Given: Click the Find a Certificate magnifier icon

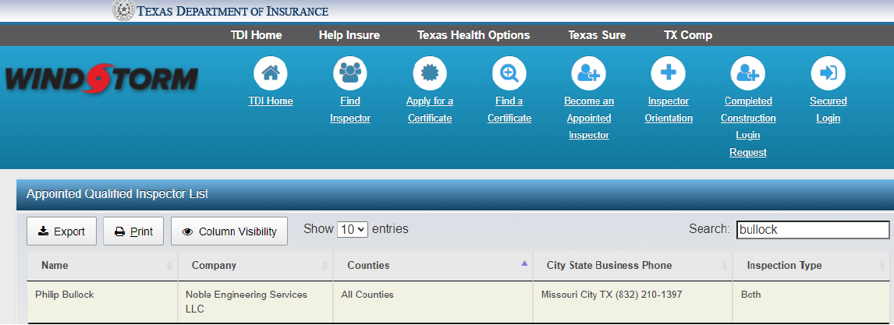Looking at the screenshot, I should [x=509, y=73].
